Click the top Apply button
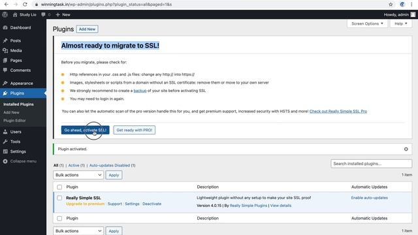 (114, 175)
